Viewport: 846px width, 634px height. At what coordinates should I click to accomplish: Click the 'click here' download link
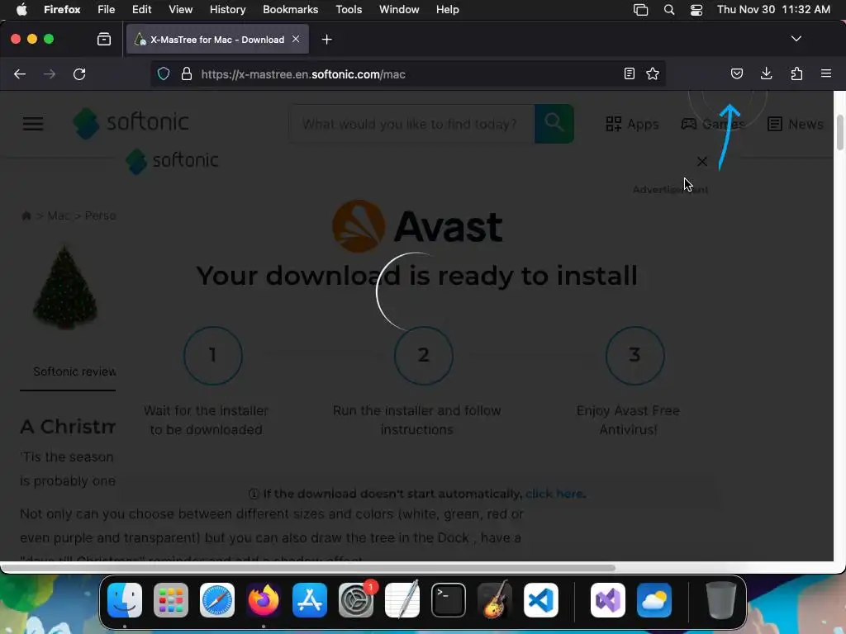point(555,494)
